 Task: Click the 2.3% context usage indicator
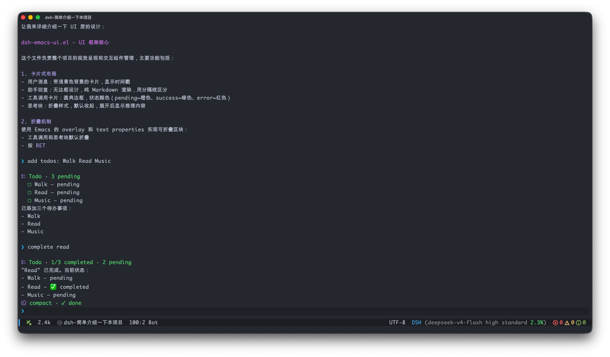pyautogui.click(x=537, y=322)
